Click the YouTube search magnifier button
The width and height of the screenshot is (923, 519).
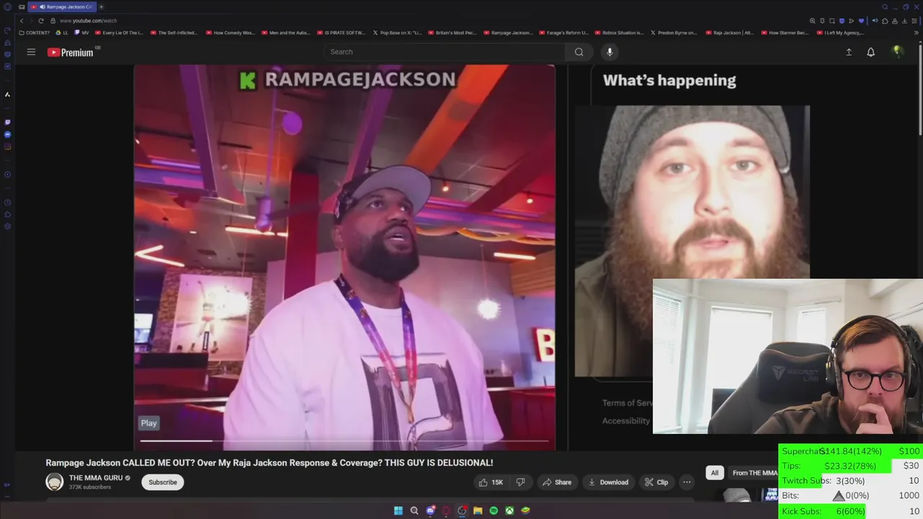pyautogui.click(x=579, y=52)
